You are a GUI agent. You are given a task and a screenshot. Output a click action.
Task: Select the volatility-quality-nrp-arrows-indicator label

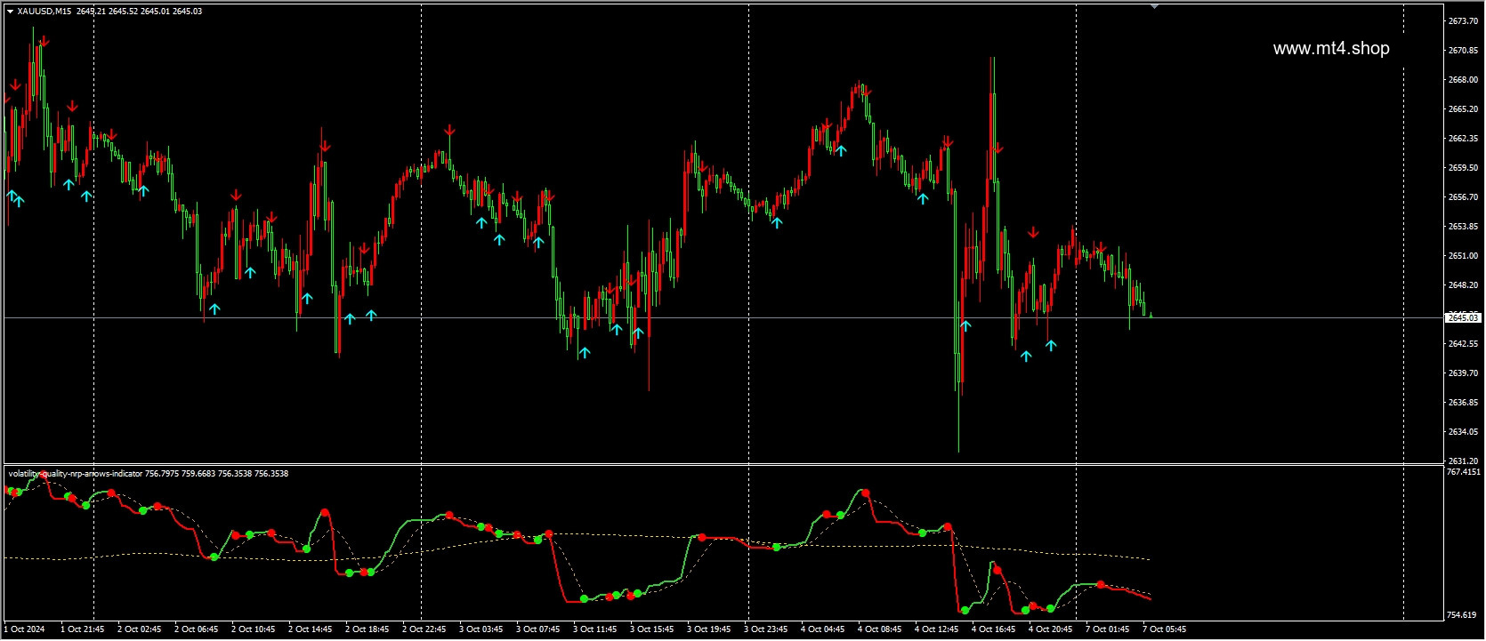pyautogui.click(x=76, y=474)
